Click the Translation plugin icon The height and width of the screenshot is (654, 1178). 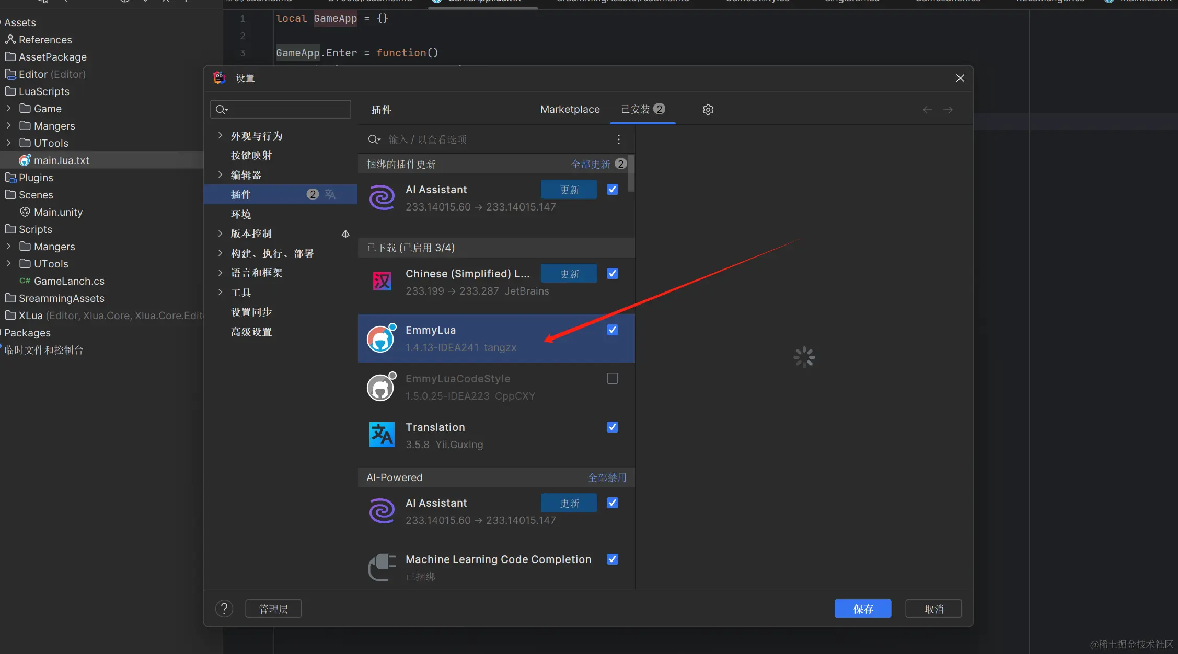tap(382, 435)
